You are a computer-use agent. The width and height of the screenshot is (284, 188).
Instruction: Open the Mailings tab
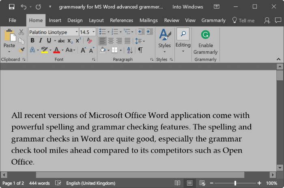[x=148, y=20]
